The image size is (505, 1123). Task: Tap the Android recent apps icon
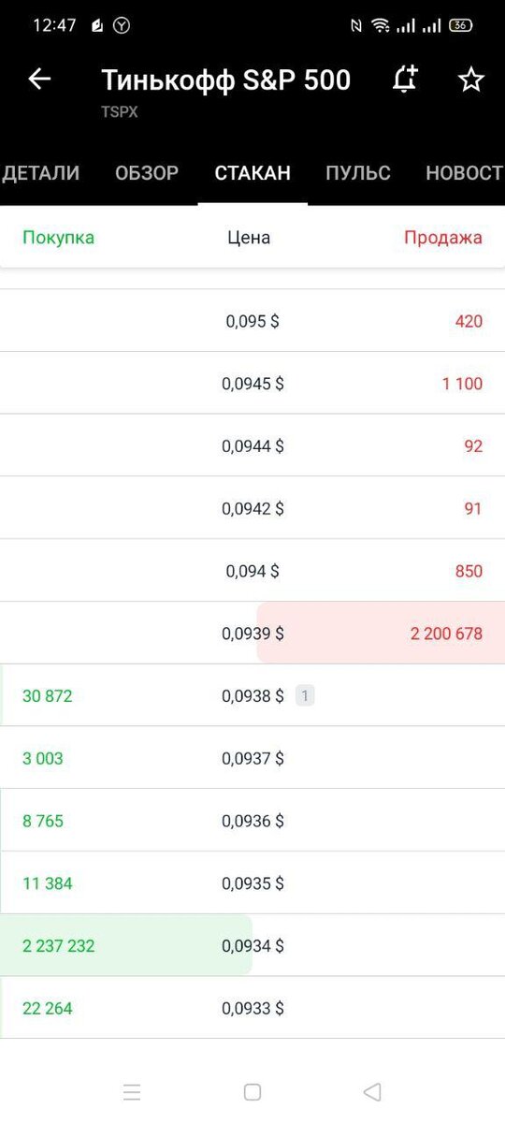(132, 1092)
